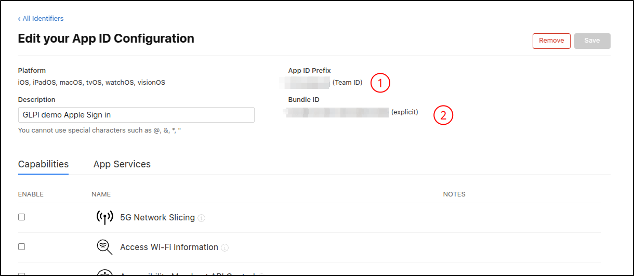Click the blurred App ID Prefix value
This screenshot has height=276, width=634.
coord(305,83)
